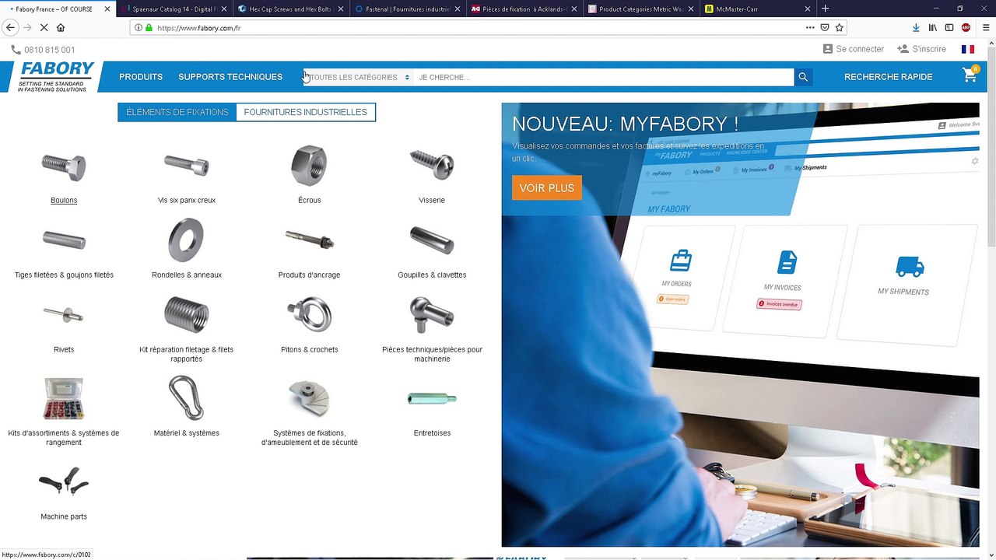This screenshot has width=996, height=560.
Task: Click the Fabory logo
Action: point(56,77)
